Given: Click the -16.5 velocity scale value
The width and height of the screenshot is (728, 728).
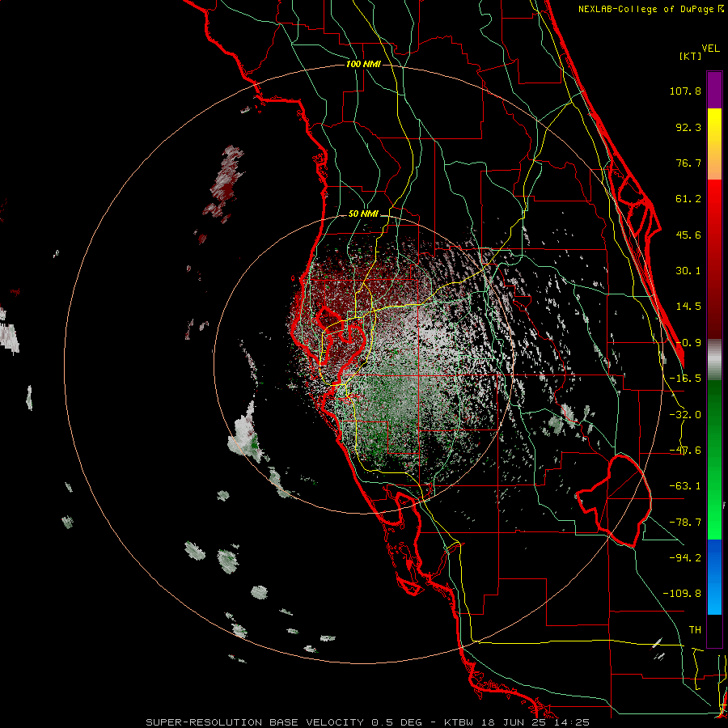Looking at the screenshot, I should (685, 379).
